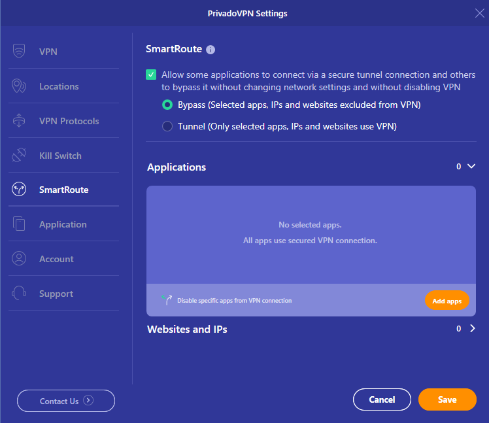This screenshot has width=489, height=423.
Task: Click the VPN Protocols icon
Action: [19, 120]
